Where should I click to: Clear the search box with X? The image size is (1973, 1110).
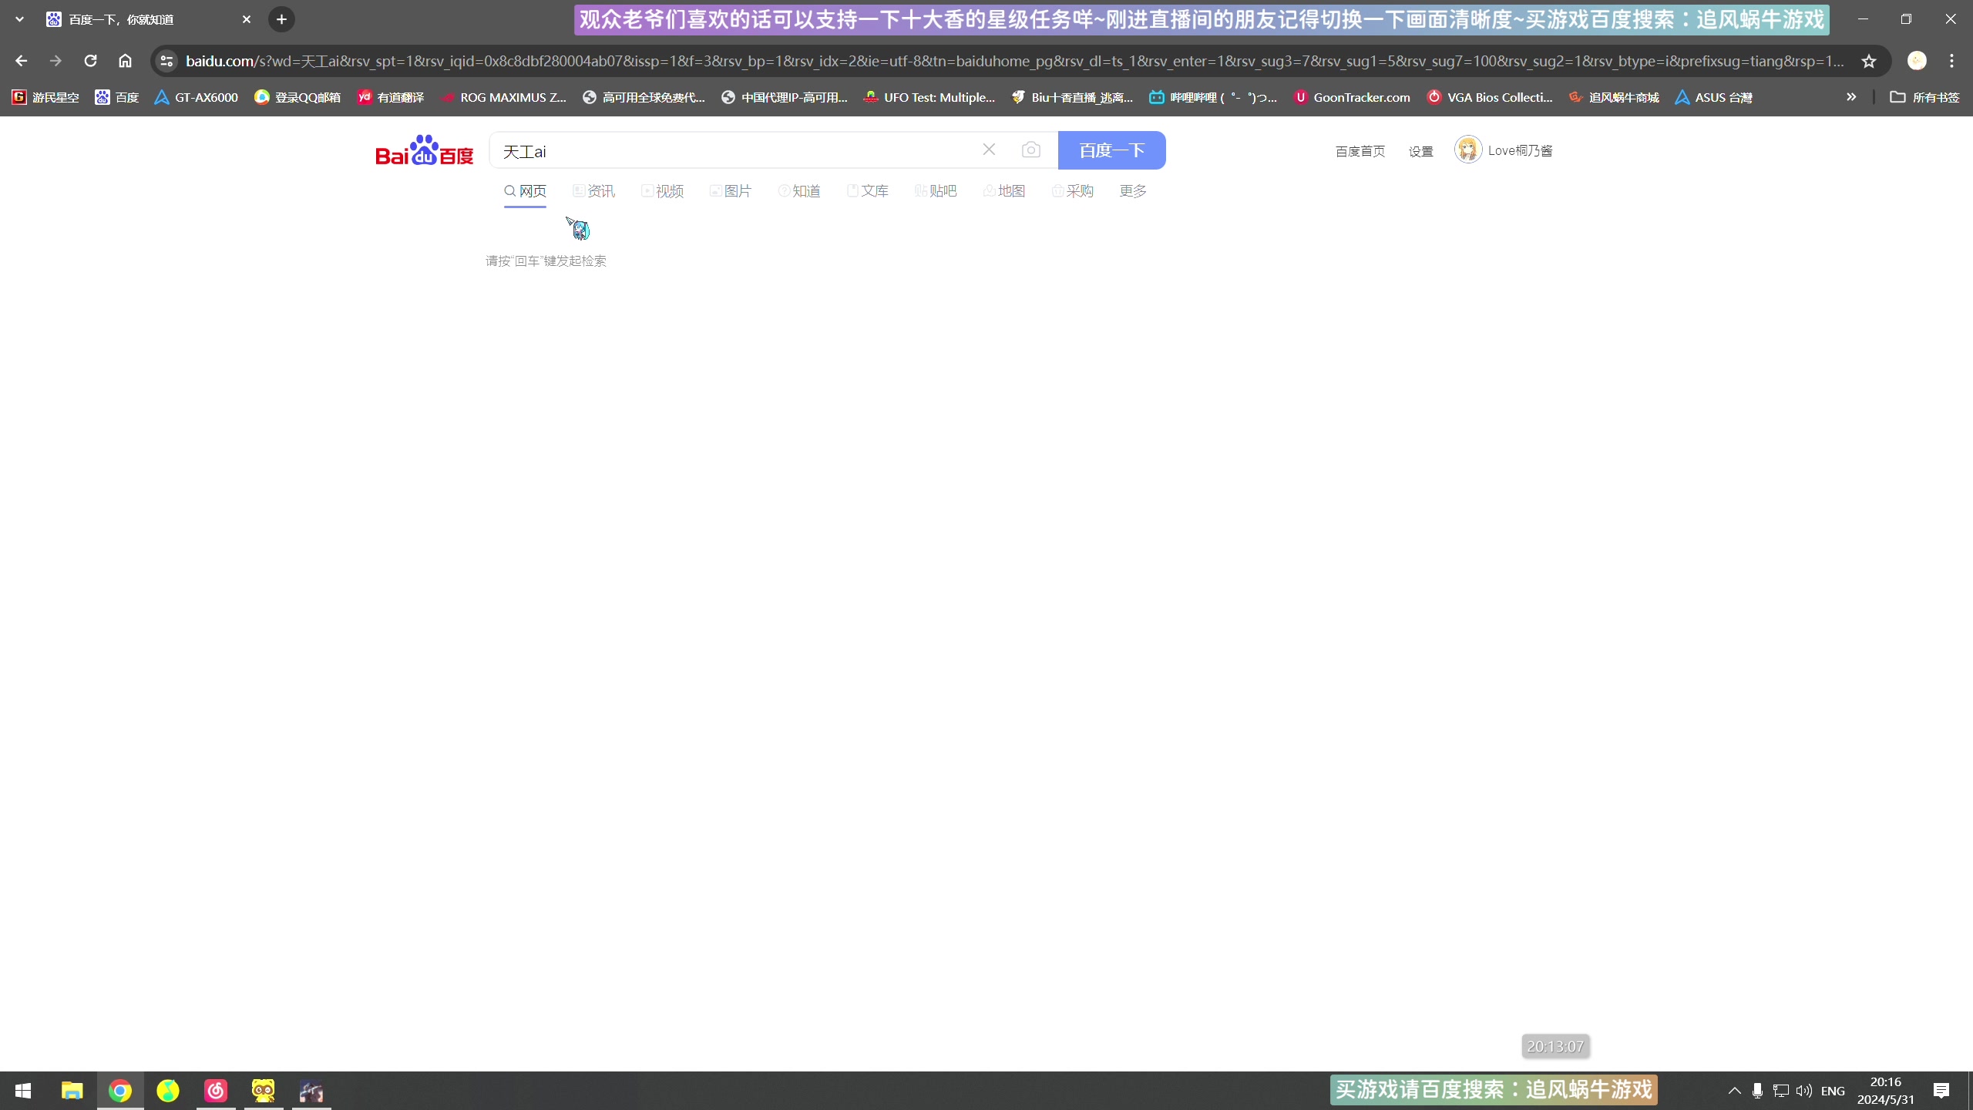click(989, 150)
